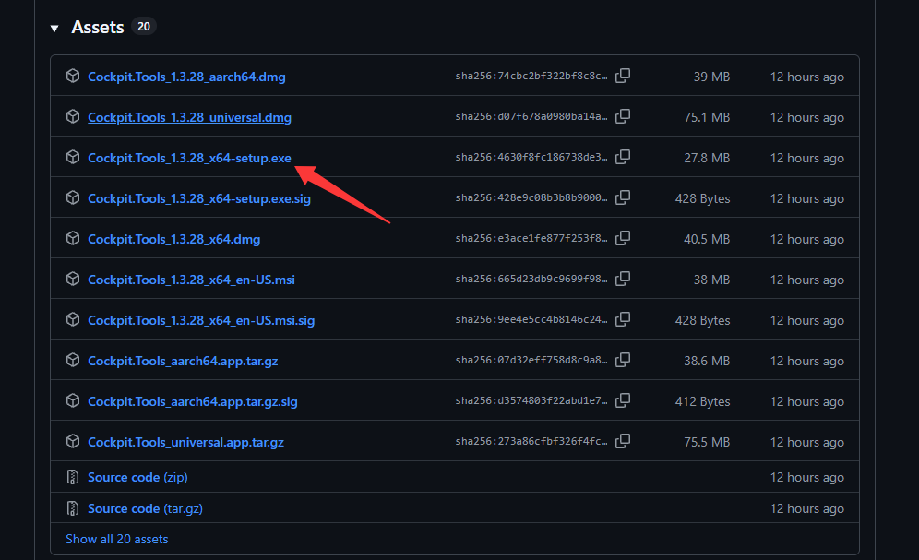Click the 38.6 MB file size
The width and height of the screenshot is (919, 560).
(707, 361)
